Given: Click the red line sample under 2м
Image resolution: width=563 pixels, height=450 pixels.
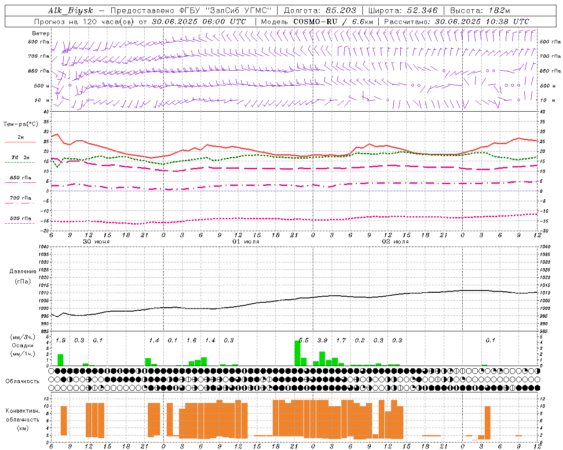Looking at the screenshot, I should 20,142.
